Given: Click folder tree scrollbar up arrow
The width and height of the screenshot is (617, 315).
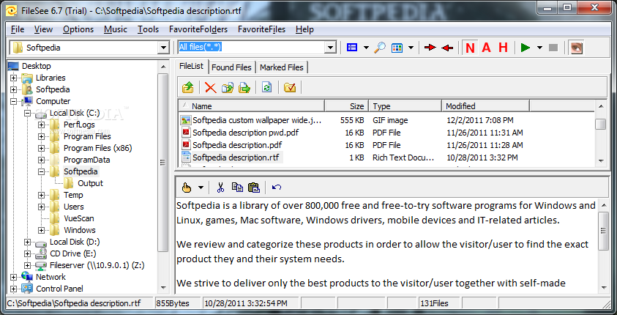Looking at the screenshot, I should 163,67.
